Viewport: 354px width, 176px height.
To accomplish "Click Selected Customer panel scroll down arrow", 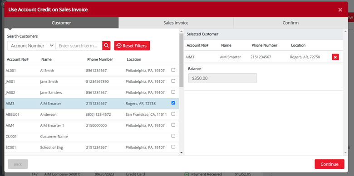I will tap(345, 152).
